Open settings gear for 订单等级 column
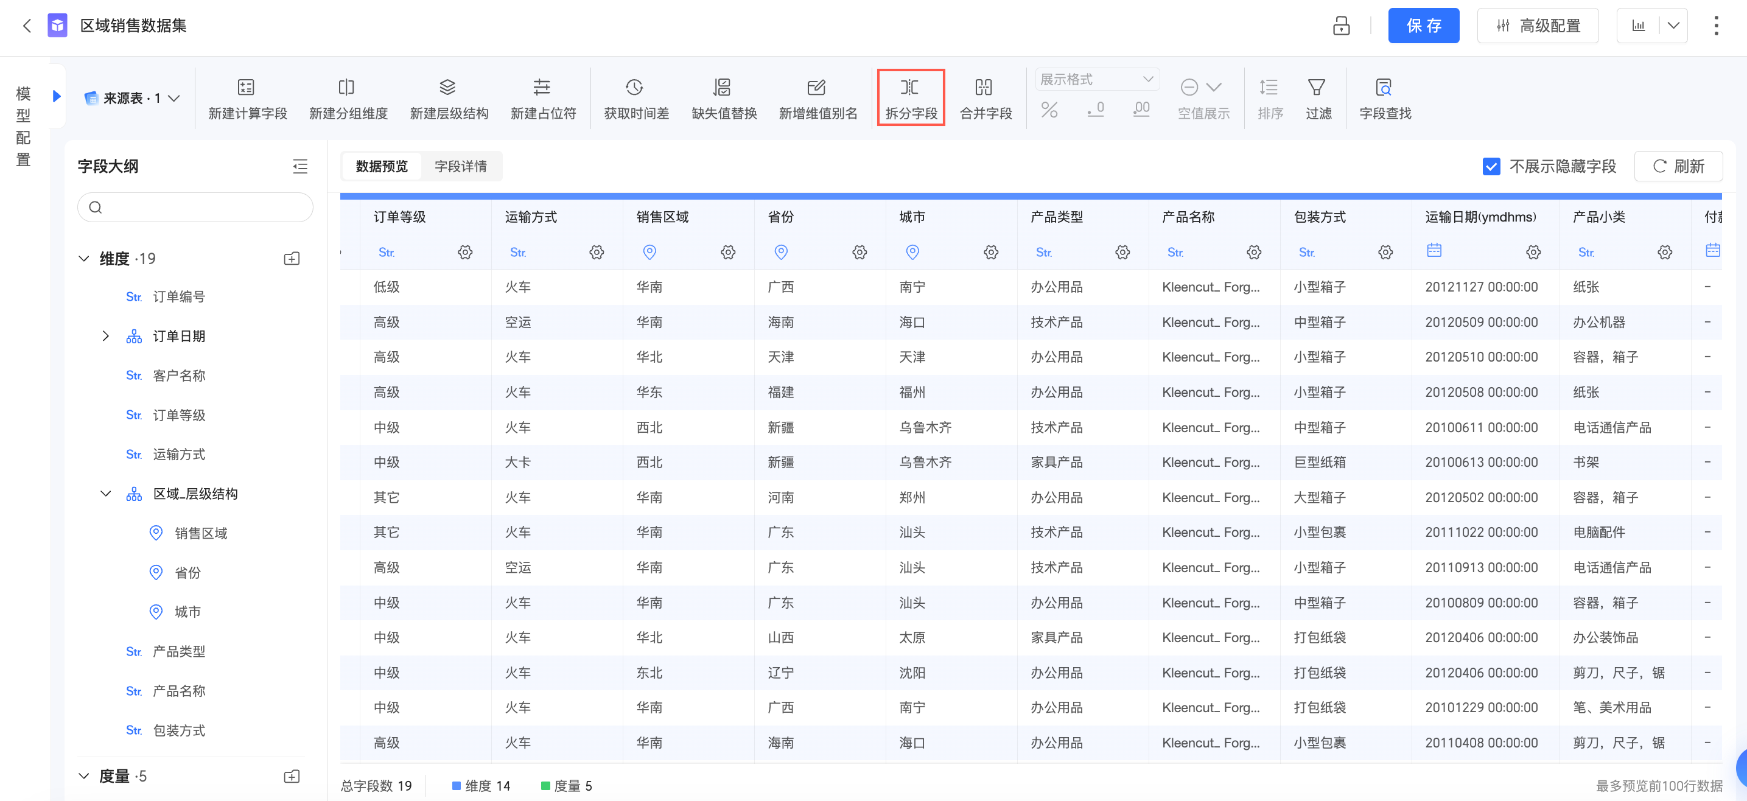1747x801 pixels. (x=465, y=253)
